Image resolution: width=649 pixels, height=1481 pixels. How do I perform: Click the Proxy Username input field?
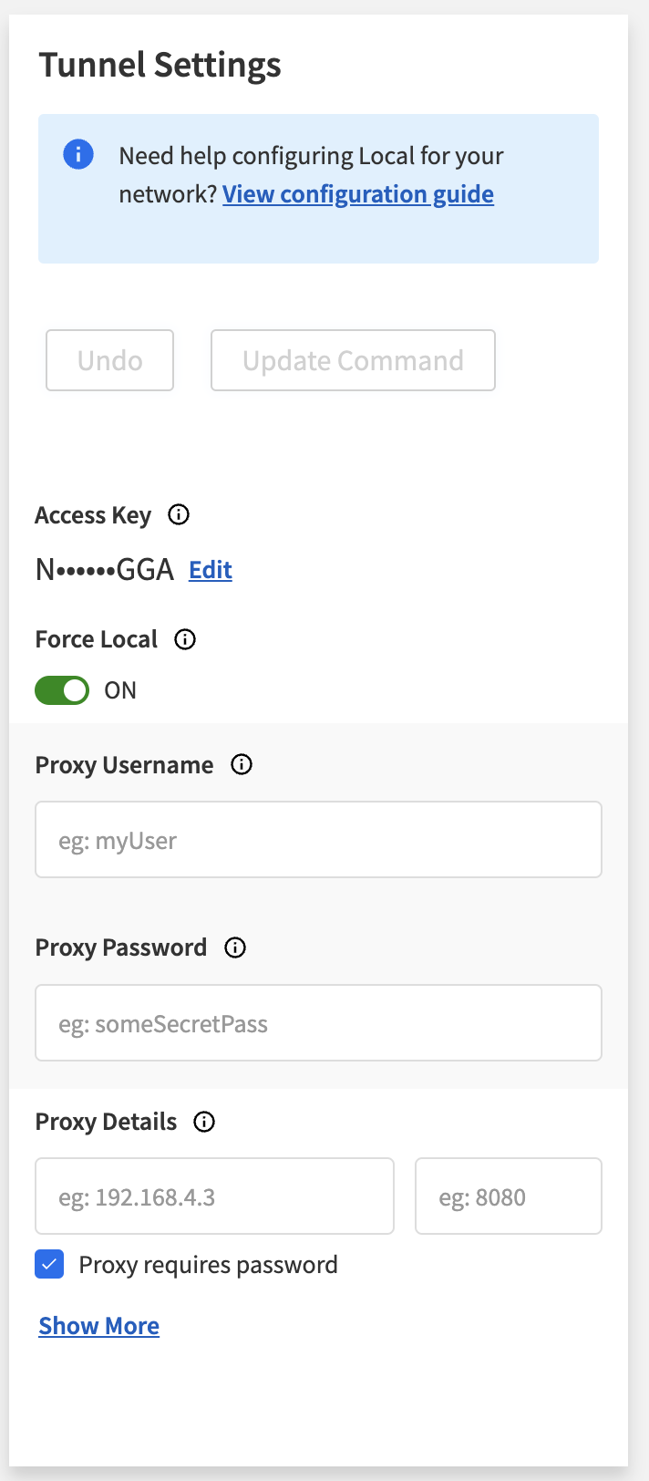[x=318, y=839]
